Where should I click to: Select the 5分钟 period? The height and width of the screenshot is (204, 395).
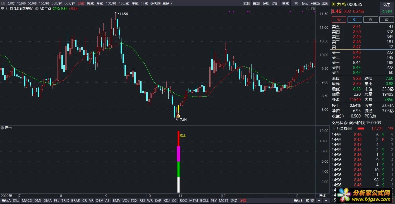[x=32, y=3]
